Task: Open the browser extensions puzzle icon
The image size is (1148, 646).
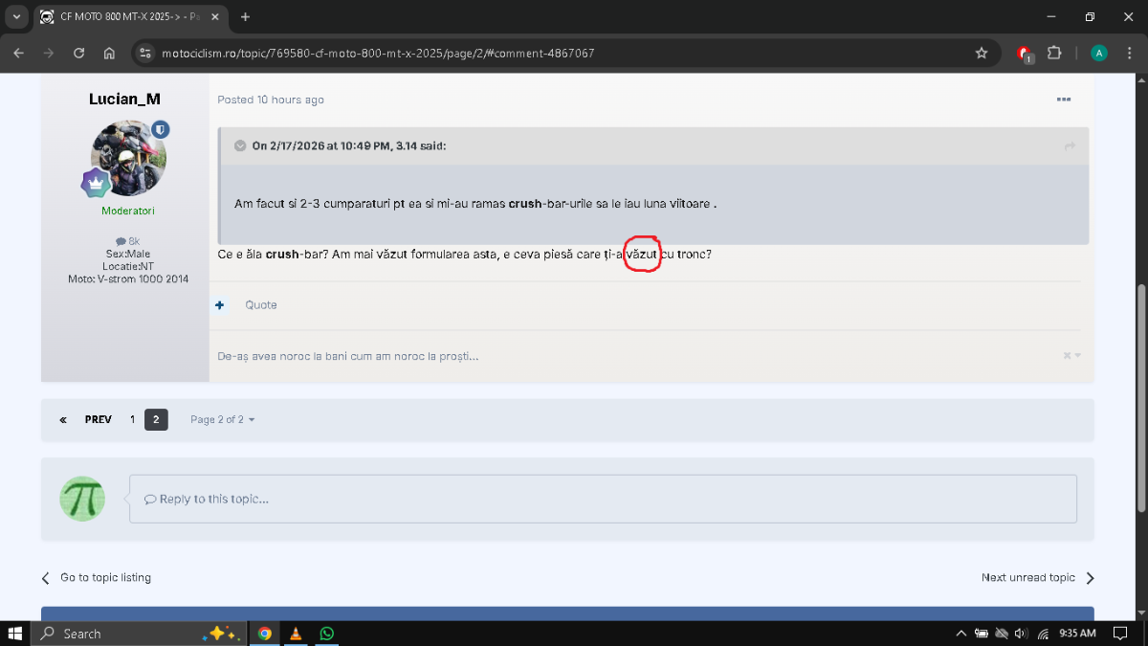Action: [1055, 54]
